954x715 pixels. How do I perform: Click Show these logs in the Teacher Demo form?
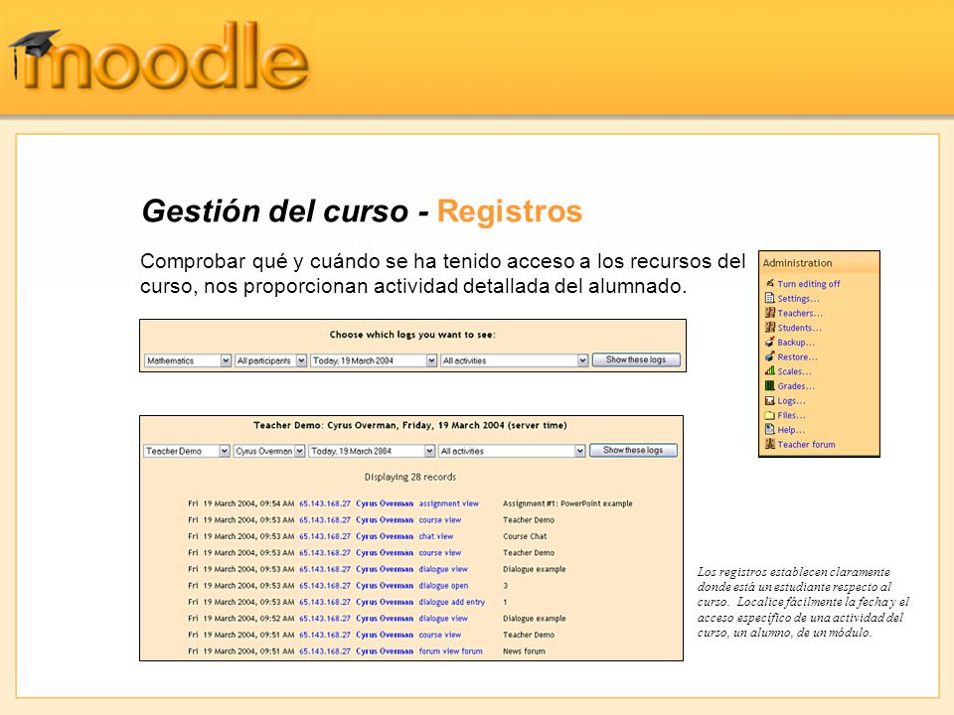coord(633,451)
